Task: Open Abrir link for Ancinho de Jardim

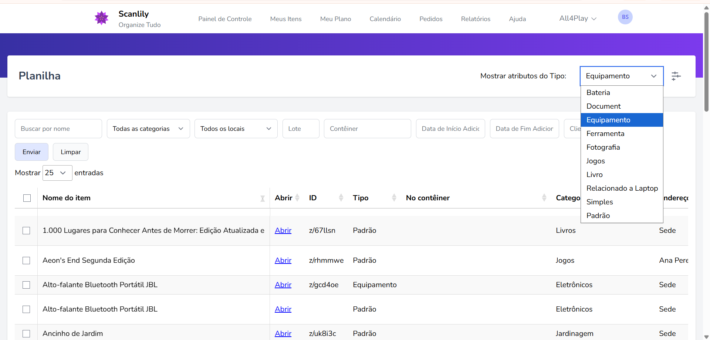Action: point(283,333)
